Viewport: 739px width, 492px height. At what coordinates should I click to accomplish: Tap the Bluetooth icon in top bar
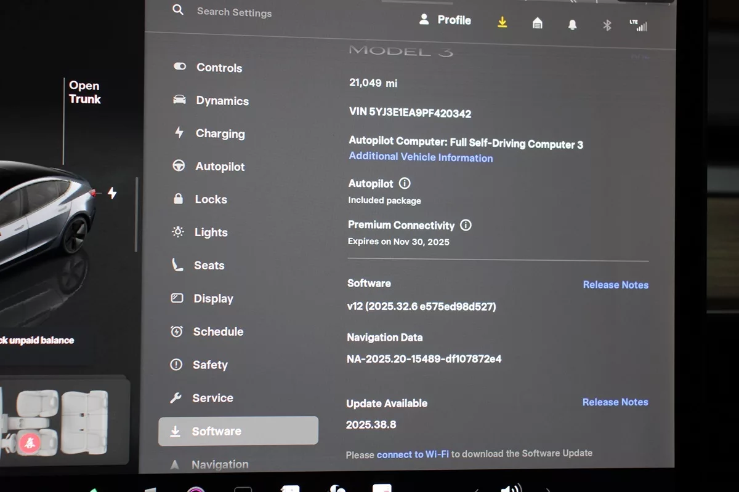(x=607, y=25)
